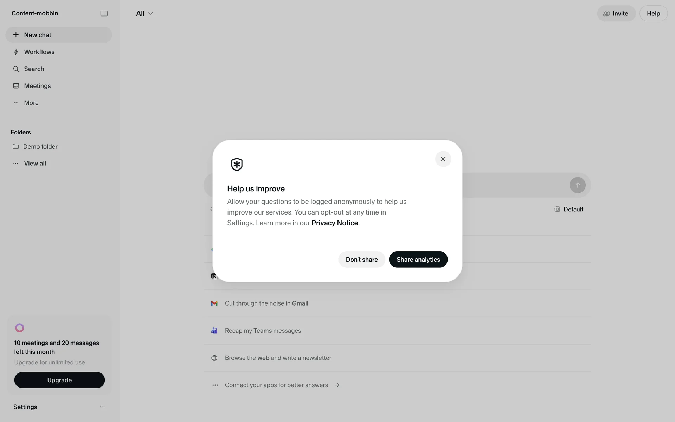Select the Teams recap suggestion icon

[x=214, y=331]
